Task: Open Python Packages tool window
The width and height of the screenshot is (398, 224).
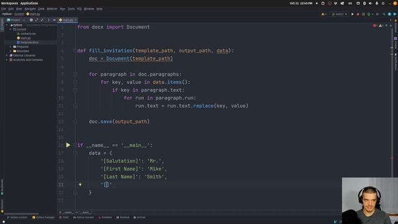Action: click(44, 217)
